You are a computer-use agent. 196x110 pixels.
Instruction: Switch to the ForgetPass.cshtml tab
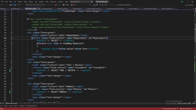click(x=62, y=9)
